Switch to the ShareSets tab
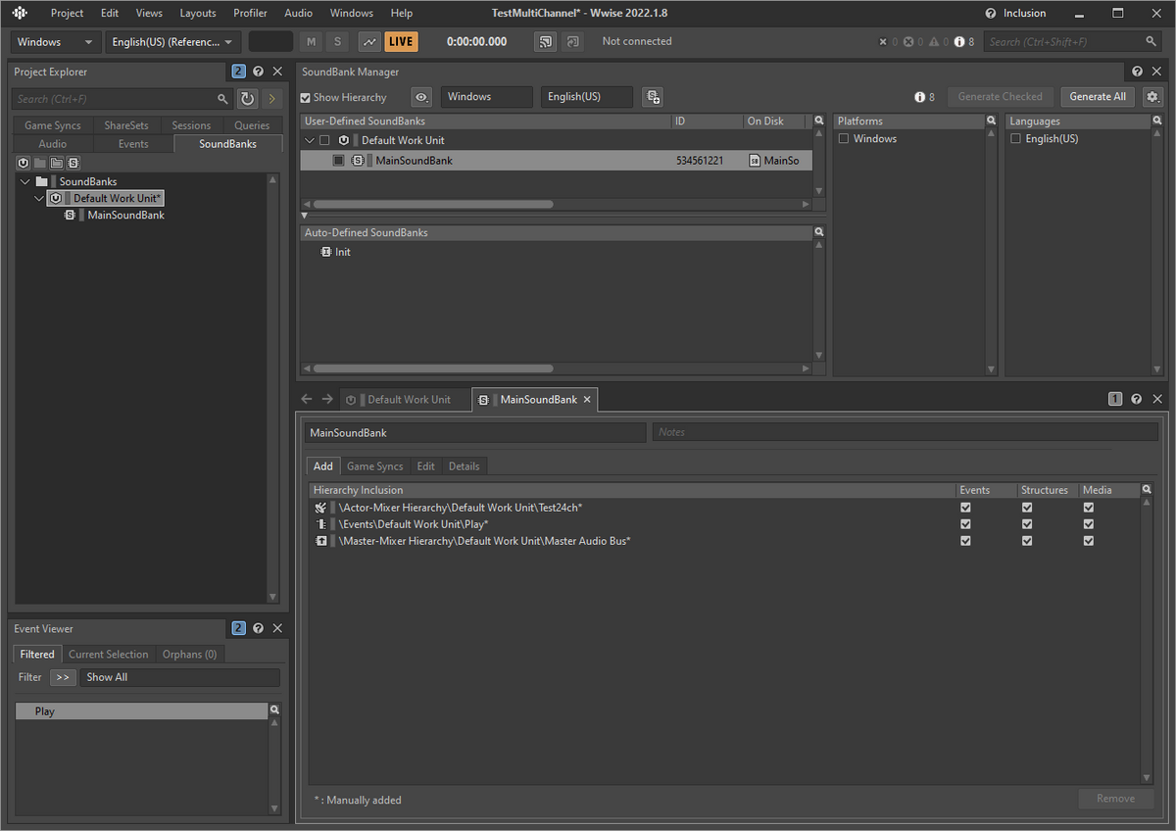The image size is (1176, 831). [x=126, y=125]
